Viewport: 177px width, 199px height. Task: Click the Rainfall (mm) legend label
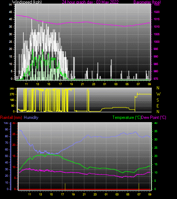click(x=11, y=117)
